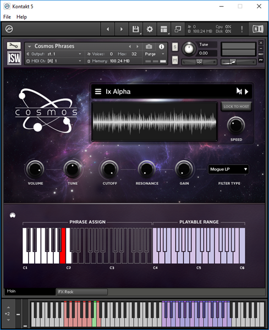269x330 pixels.
Task: Show instrument info with the i icon
Action: [x=161, y=47]
